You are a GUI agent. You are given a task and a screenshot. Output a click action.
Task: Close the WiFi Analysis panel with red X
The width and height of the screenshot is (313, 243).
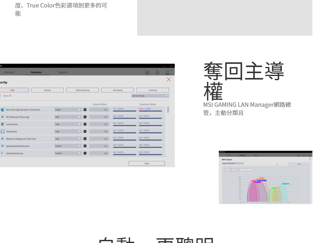[310, 159]
